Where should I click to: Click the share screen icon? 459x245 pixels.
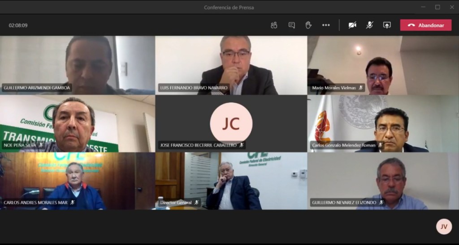pos(387,25)
